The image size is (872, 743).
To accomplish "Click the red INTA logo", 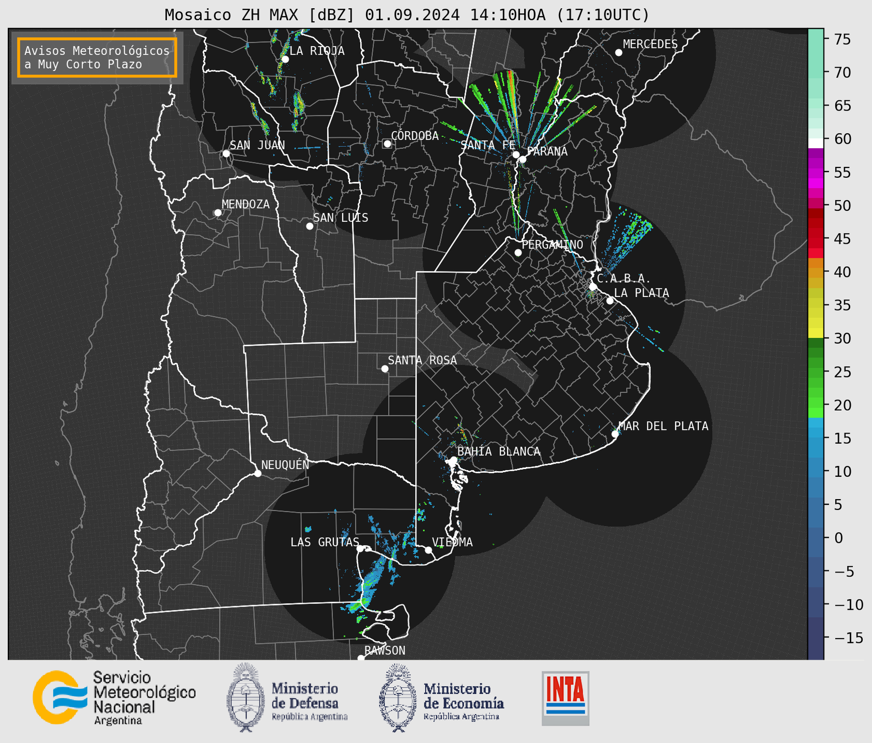I will tap(565, 698).
